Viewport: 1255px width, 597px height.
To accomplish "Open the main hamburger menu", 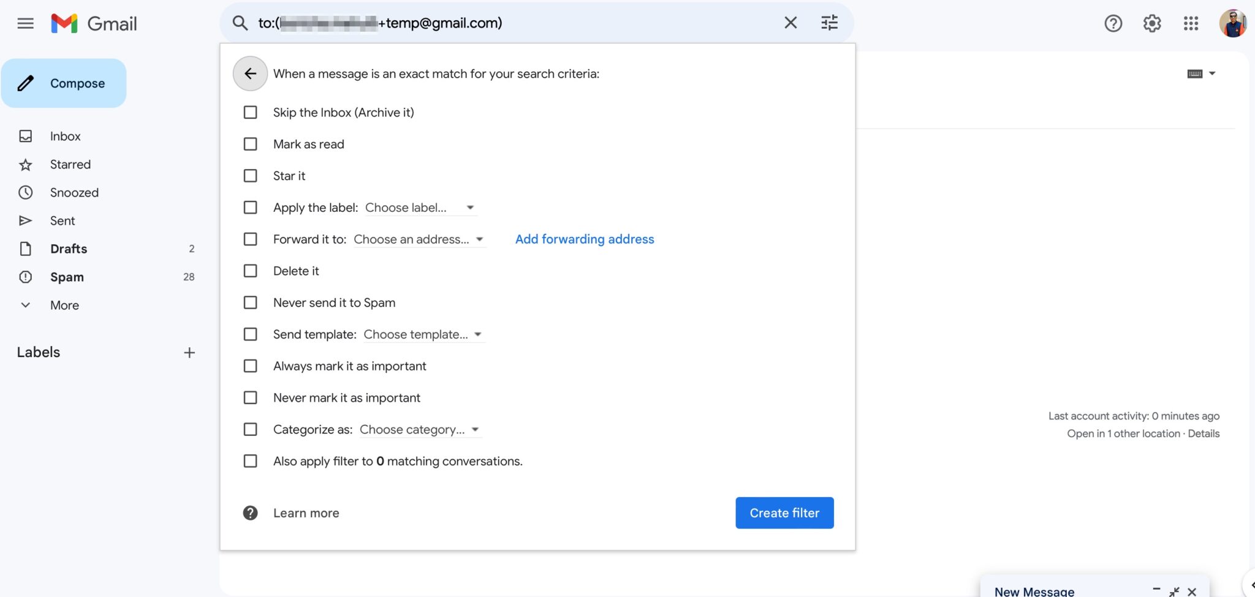I will pyautogui.click(x=25, y=23).
